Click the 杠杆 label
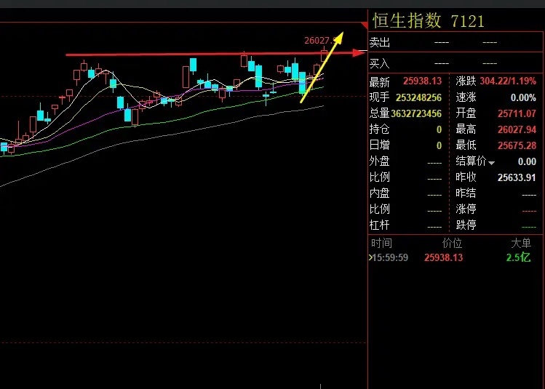Viewport: 545px width, 389px height. tap(380, 225)
